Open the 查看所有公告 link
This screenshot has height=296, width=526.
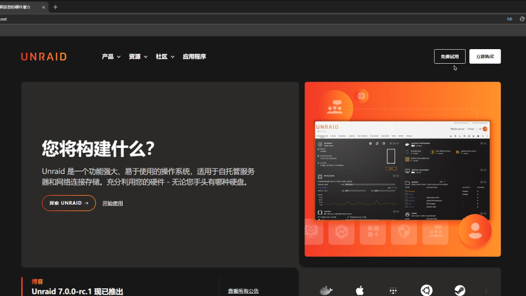click(x=243, y=291)
